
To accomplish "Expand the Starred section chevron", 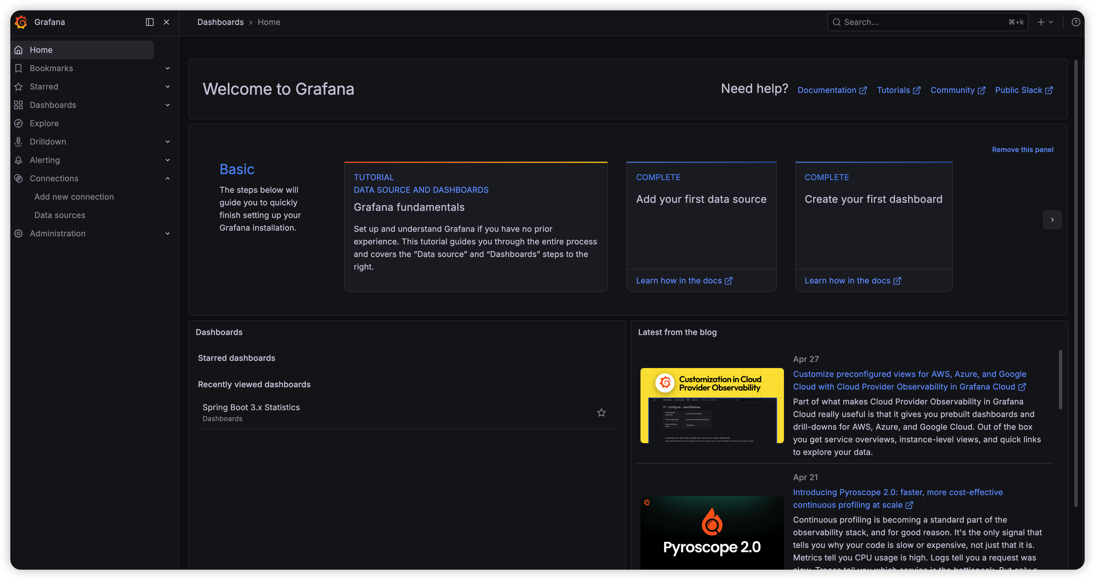I will [168, 87].
